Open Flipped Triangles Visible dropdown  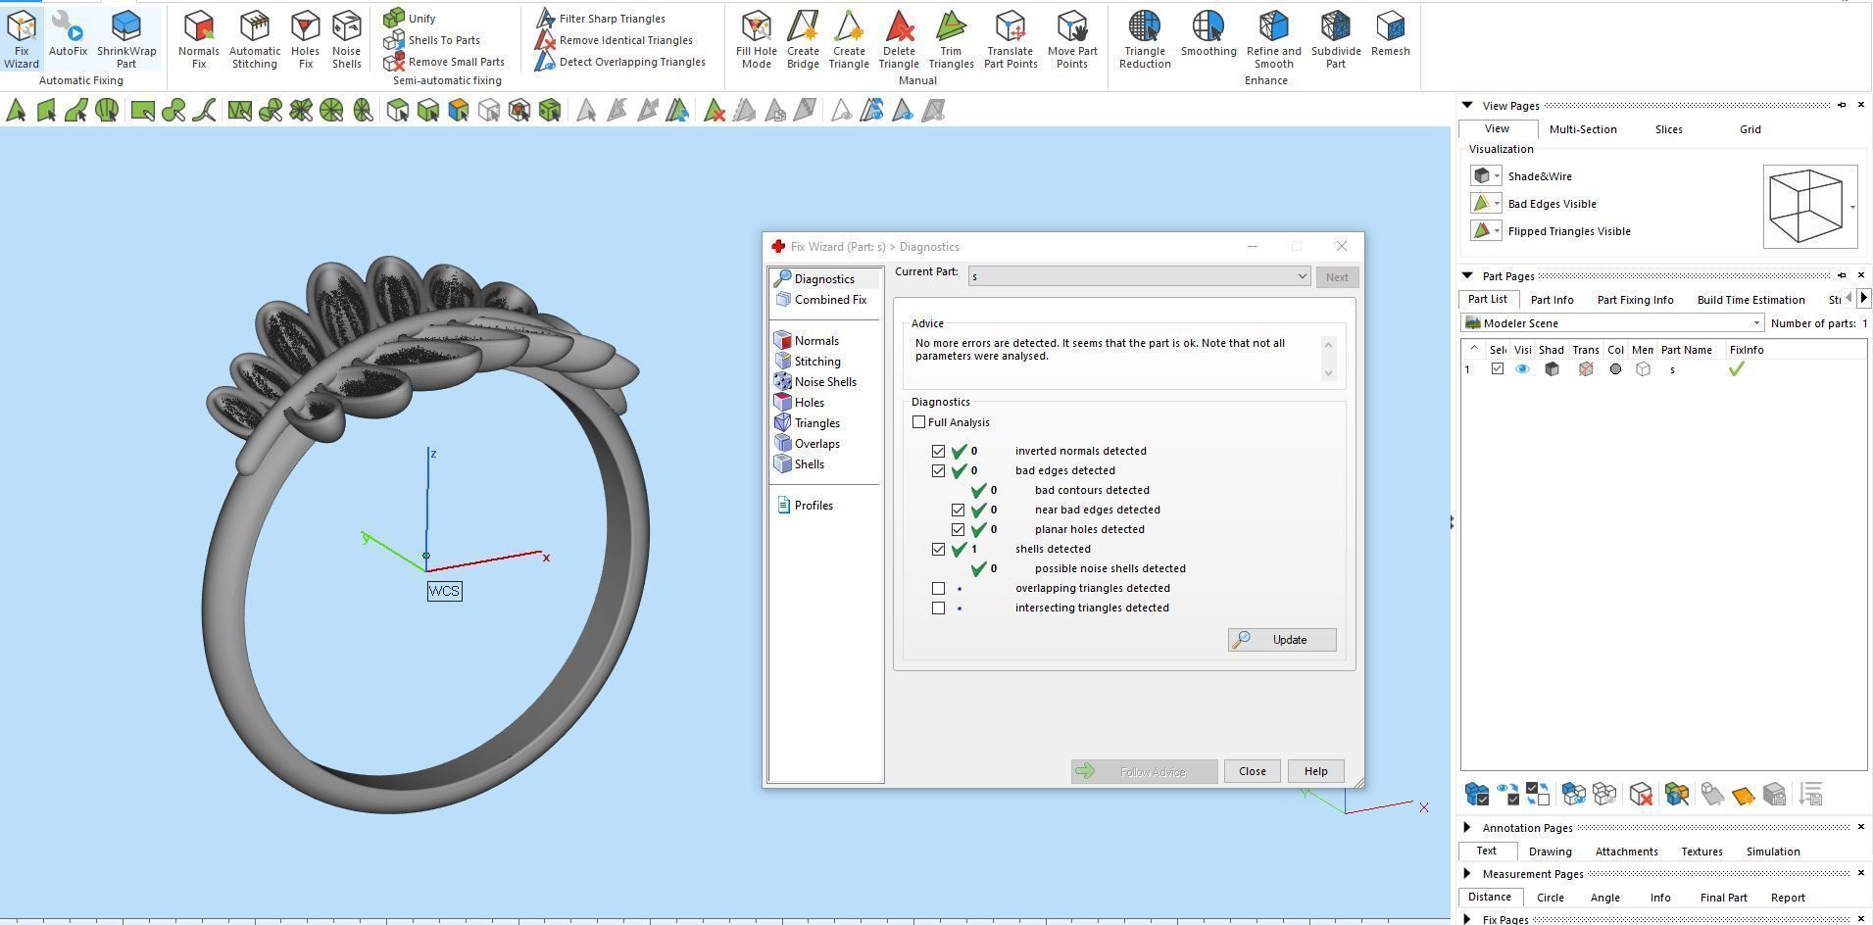(1497, 231)
